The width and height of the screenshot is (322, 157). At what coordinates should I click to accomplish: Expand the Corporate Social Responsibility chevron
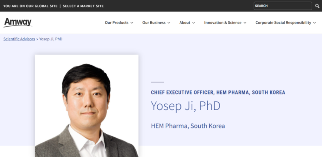coord(314,23)
